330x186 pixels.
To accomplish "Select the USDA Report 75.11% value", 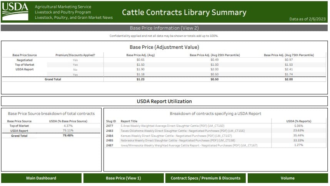I will 68,131.
